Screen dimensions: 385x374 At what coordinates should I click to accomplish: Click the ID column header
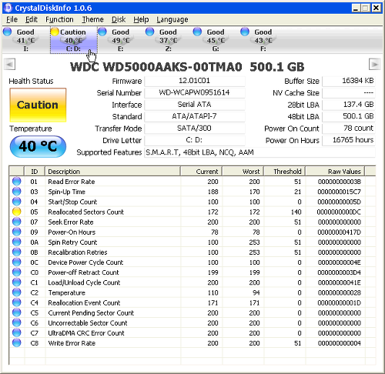[x=35, y=172]
